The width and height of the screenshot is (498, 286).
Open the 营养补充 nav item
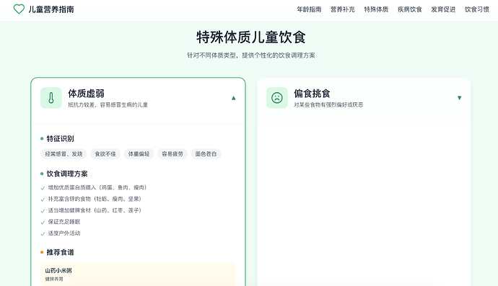342,9
